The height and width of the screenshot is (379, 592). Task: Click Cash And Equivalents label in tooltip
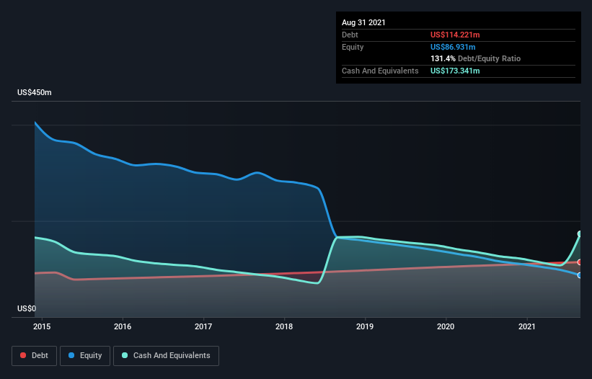tap(380, 71)
